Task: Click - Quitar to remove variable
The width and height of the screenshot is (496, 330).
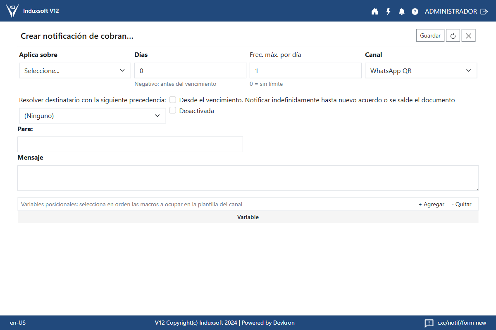Action: [x=461, y=204]
